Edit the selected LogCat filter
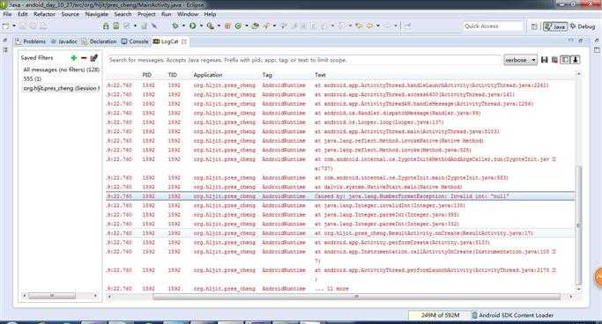 [x=93, y=58]
